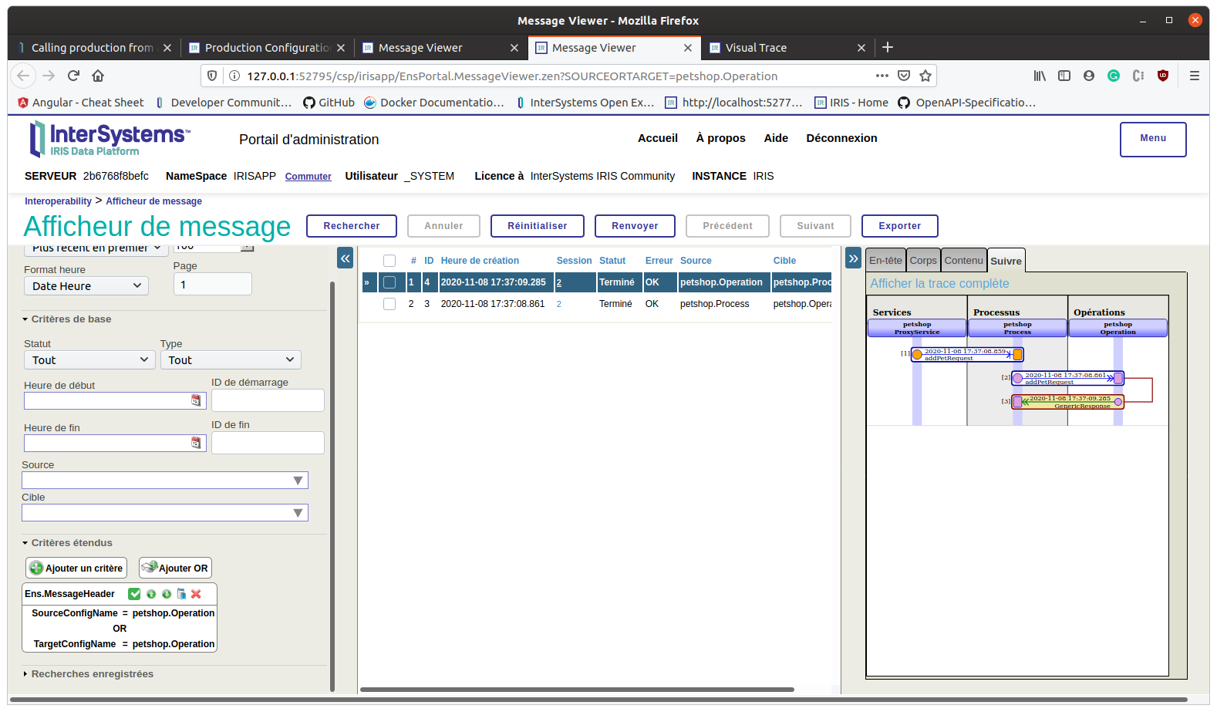Sort by the Heure de création column header
1217x712 pixels.
[480, 261]
